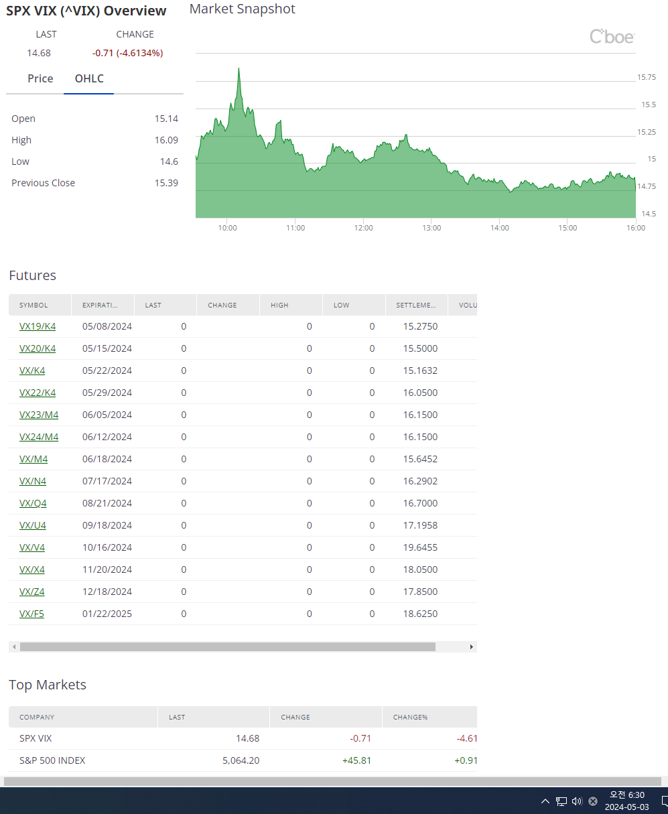Screen dimensions: 668x814
Task: Click the SETTLEME... column header
Action: [x=417, y=305]
